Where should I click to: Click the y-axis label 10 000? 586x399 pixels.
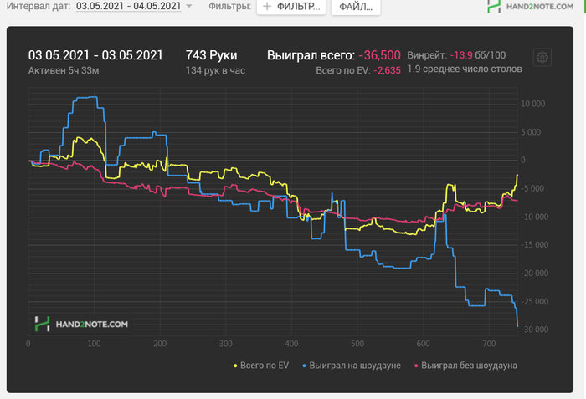click(x=533, y=104)
